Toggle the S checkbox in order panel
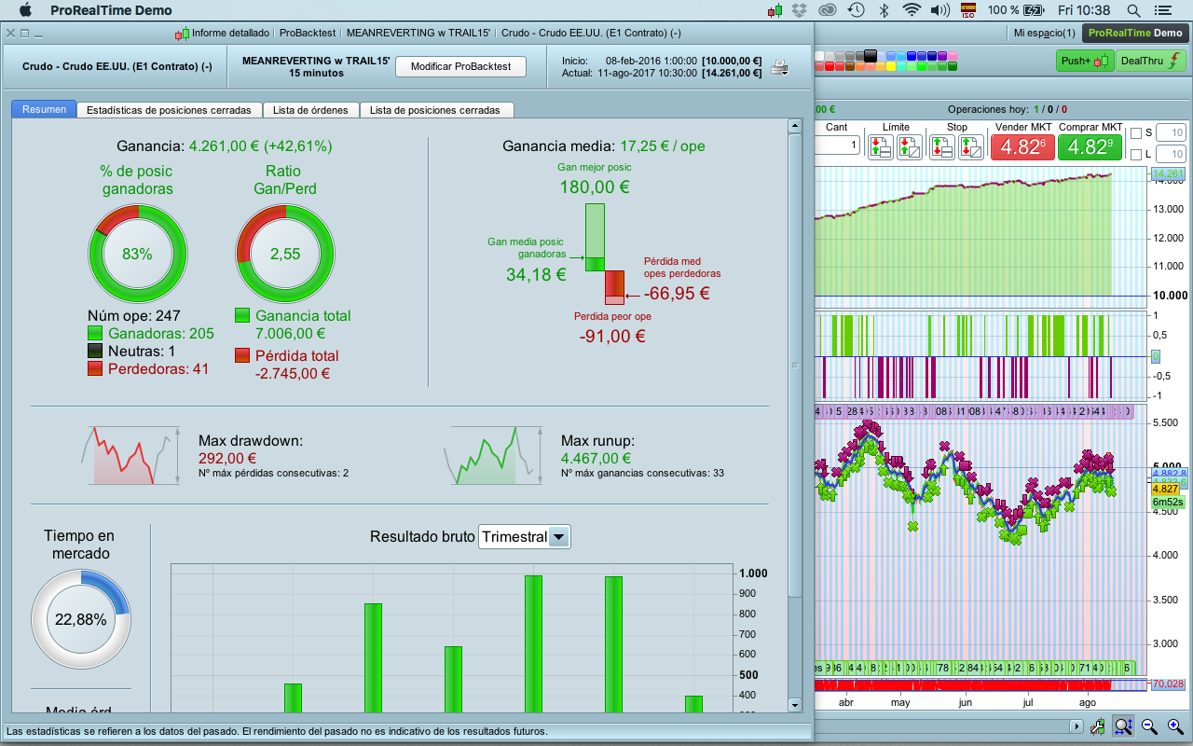The height and width of the screenshot is (746, 1193). point(1135,133)
